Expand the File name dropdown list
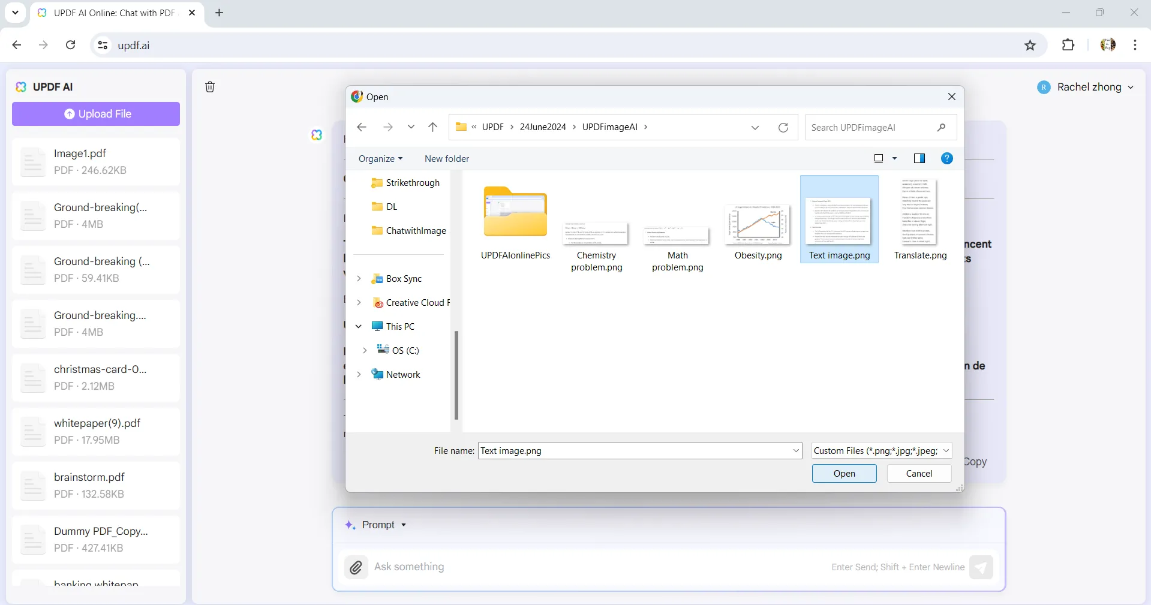The image size is (1151, 605). (796, 451)
